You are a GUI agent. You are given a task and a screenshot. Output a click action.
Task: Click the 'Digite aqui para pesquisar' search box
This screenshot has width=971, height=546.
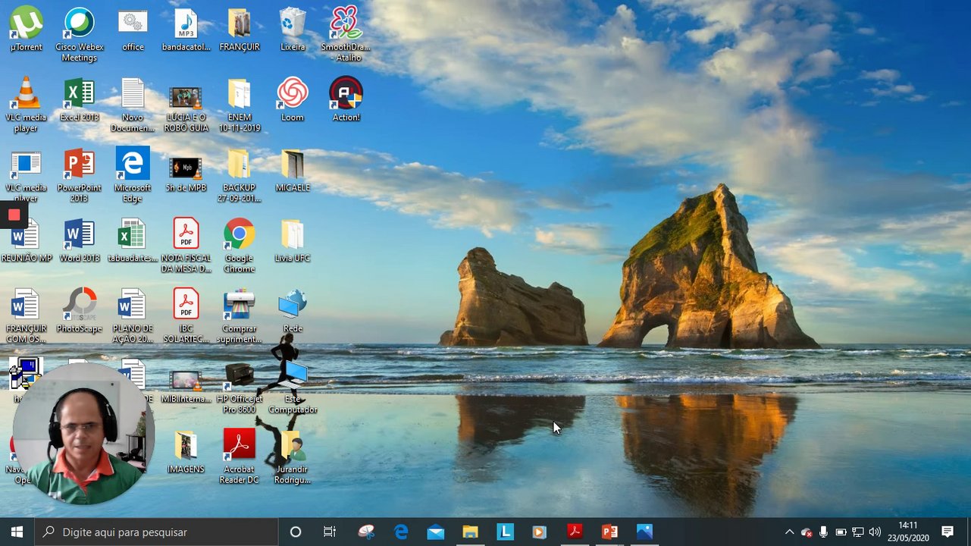157,532
